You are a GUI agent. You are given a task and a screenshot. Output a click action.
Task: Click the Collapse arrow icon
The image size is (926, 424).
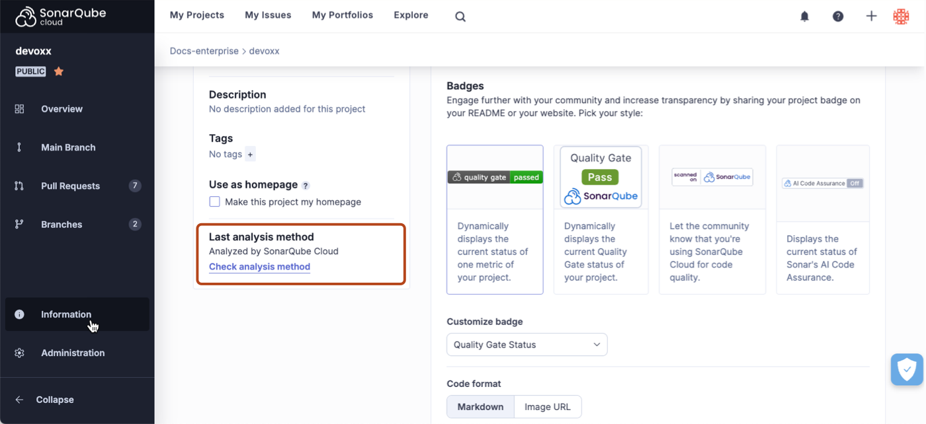(19, 400)
